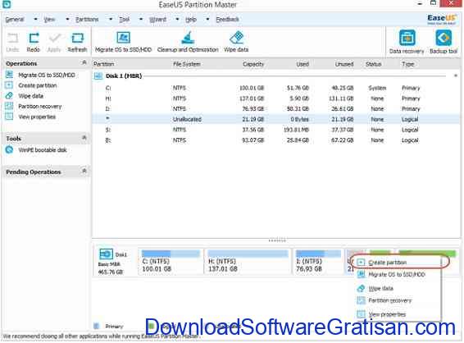Viewport: 464px width, 343px height.
Task: Click Create partition link in Operations
Action: [x=38, y=85]
